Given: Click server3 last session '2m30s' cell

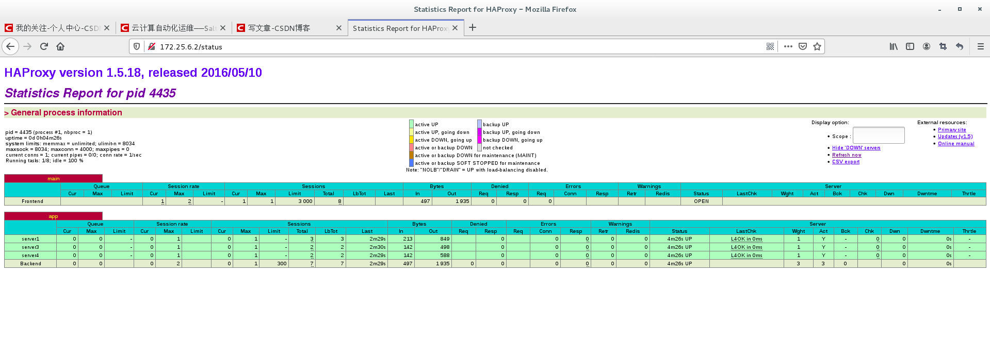Looking at the screenshot, I should pyautogui.click(x=367, y=247).
